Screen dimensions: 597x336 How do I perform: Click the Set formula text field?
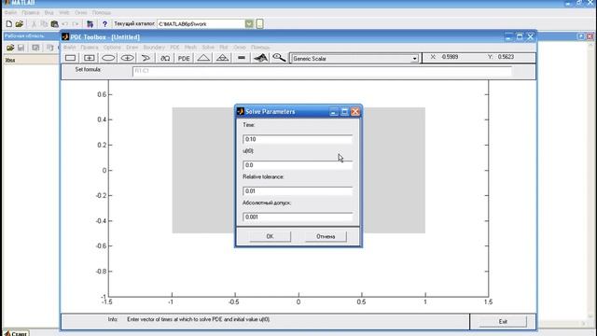point(322,71)
